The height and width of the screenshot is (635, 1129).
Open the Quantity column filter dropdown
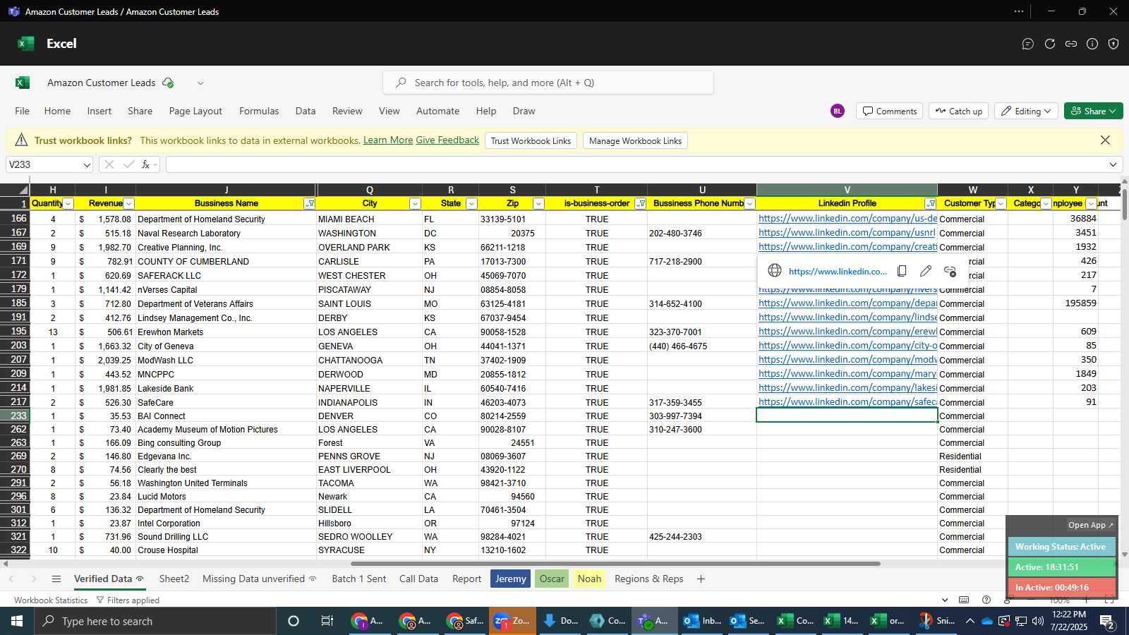(x=68, y=203)
